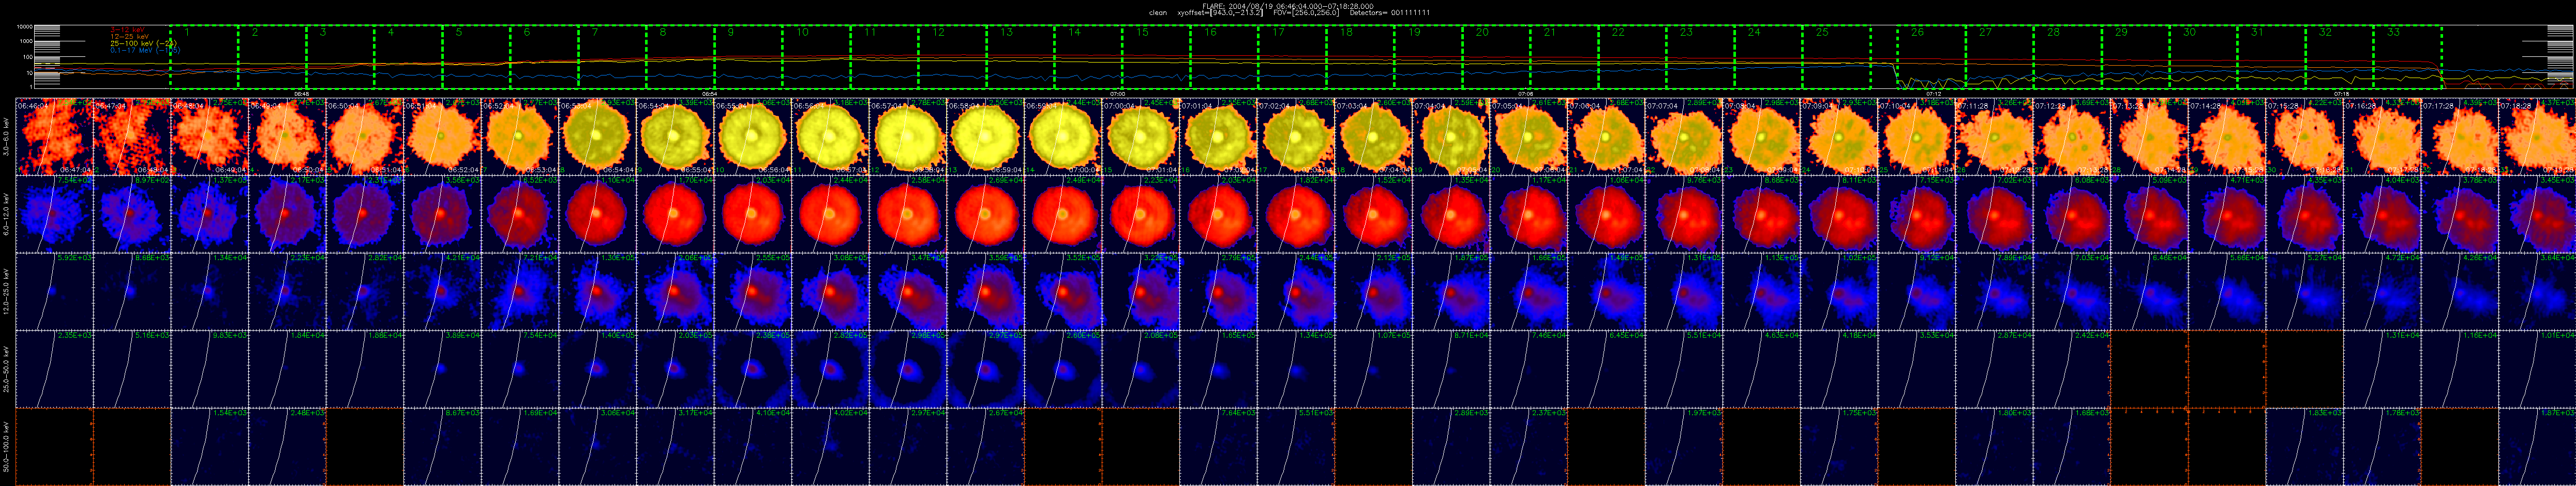This screenshot has height=486, width=2576.
Task: Select time interval 16 in the lightcurve
Action: 1224,57
